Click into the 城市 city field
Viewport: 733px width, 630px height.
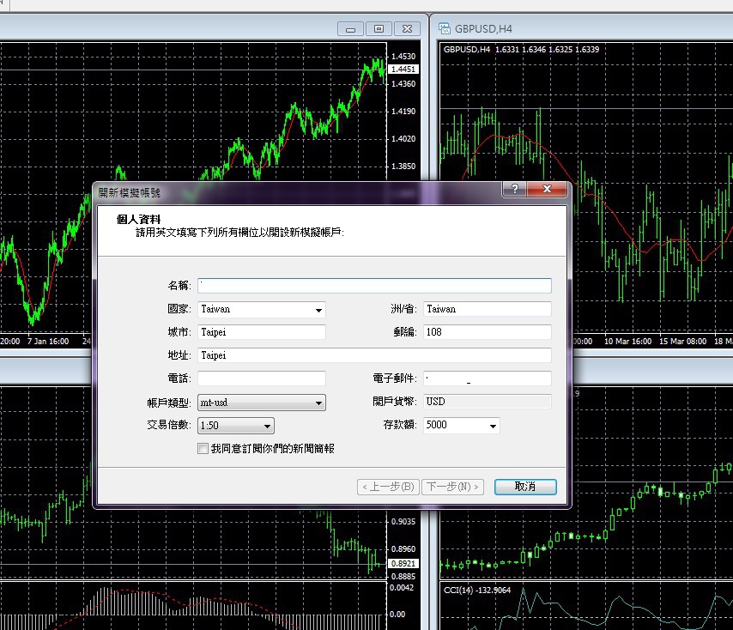(x=262, y=332)
